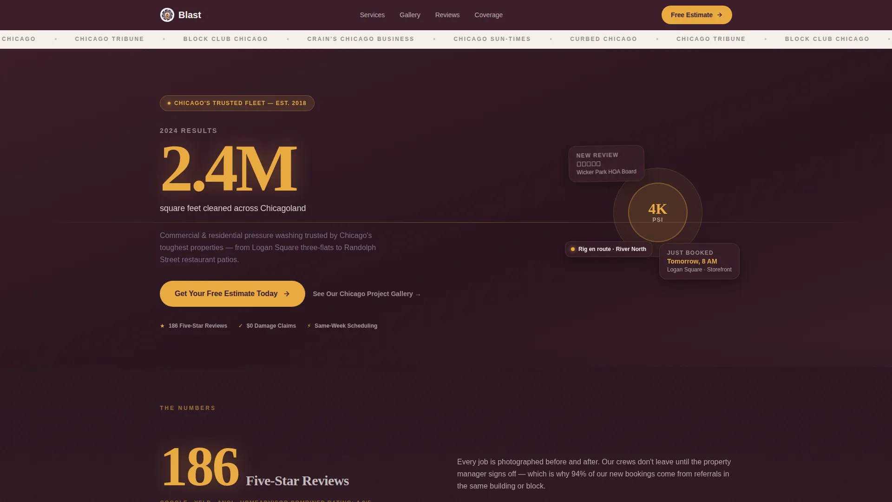
Task: Open the Services nav link
Action: (372, 15)
